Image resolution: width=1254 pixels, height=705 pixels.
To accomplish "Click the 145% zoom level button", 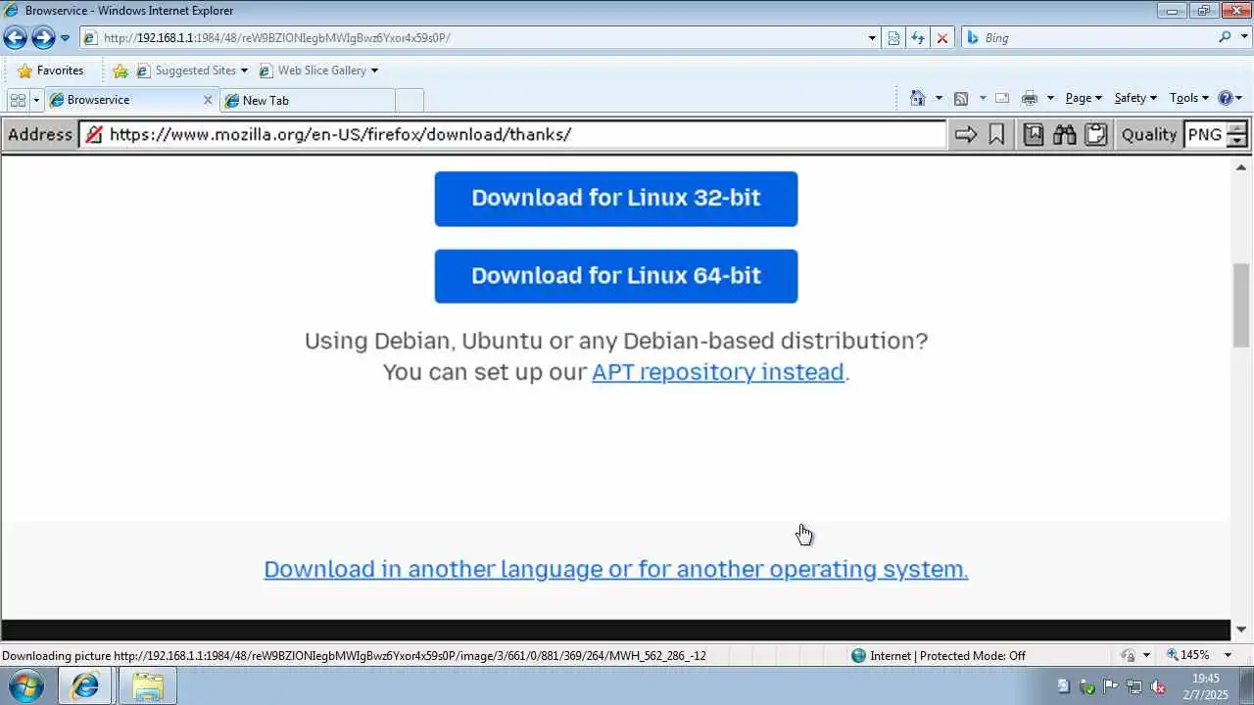I will pyautogui.click(x=1187, y=655).
